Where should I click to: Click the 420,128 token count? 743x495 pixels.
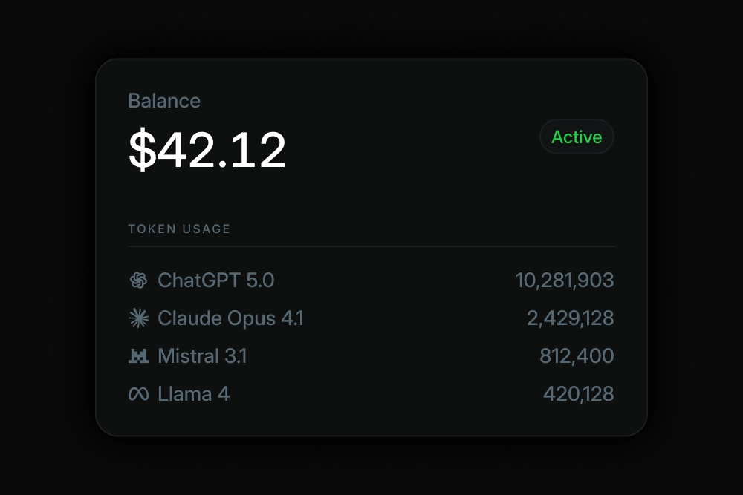[x=578, y=394]
